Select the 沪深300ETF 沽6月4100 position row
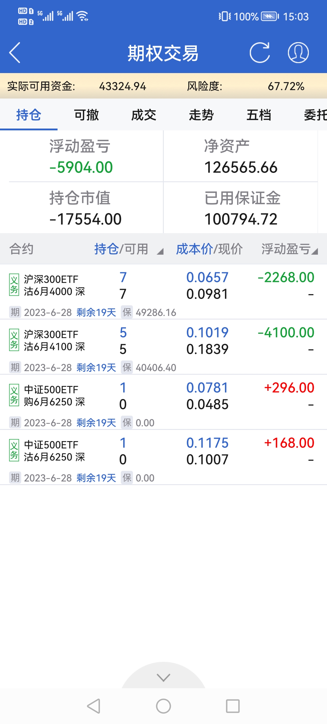327x724 pixels. pyautogui.click(x=163, y=341)
